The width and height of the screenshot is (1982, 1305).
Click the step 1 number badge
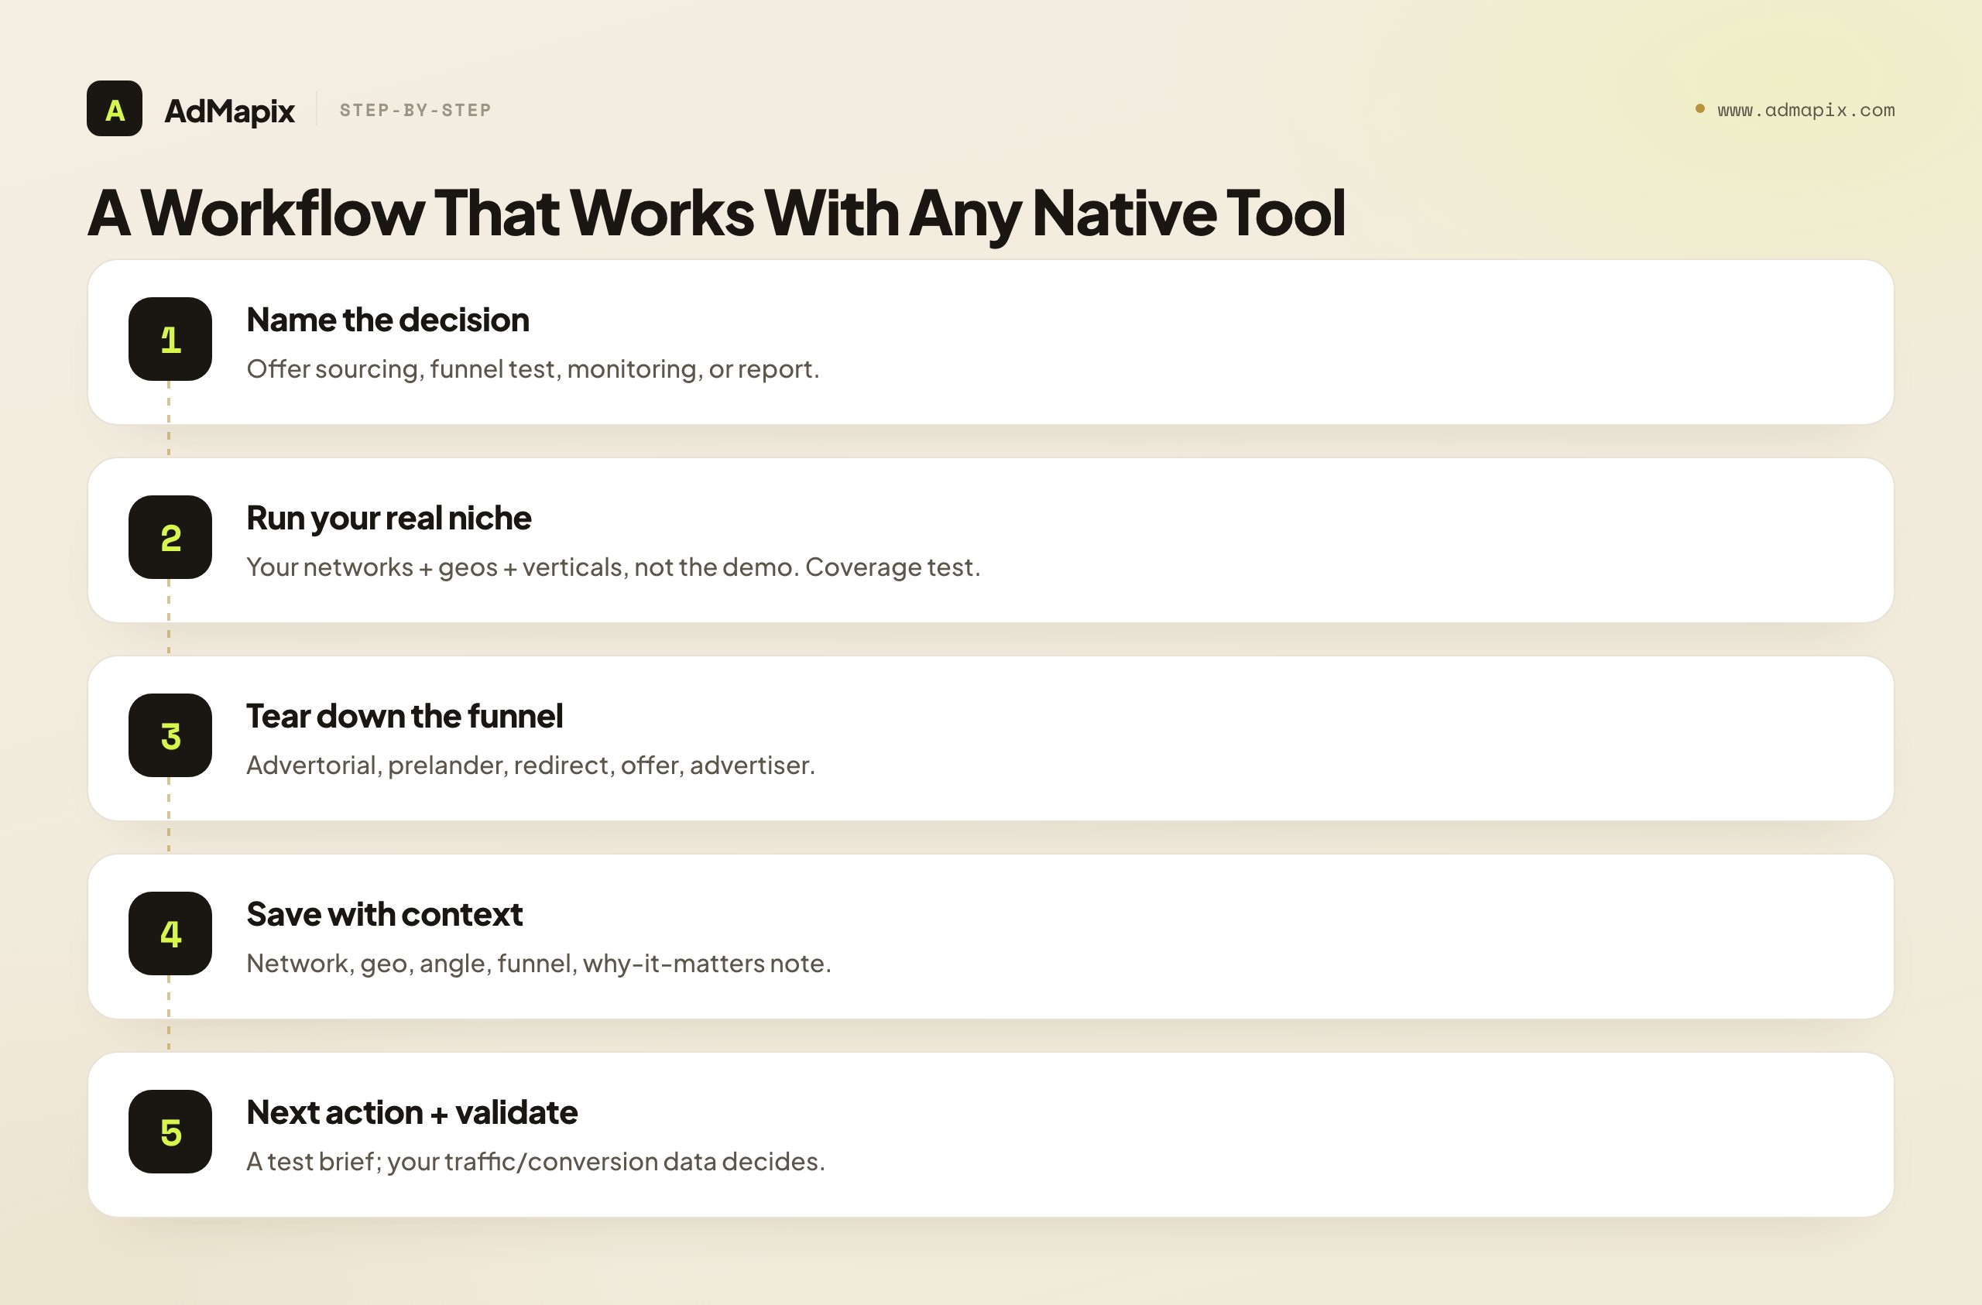[x=170, y=339]
